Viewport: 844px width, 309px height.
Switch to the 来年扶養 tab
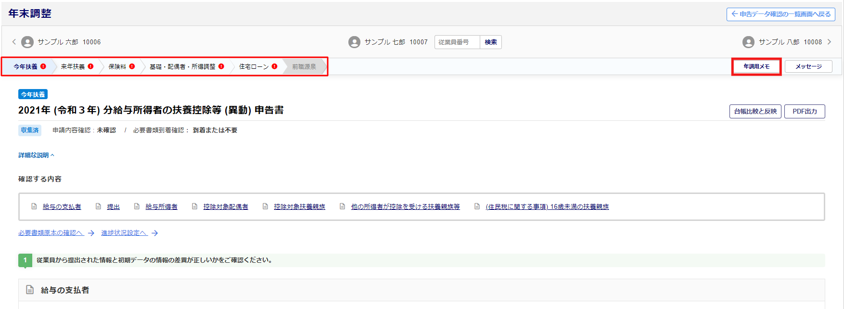(76, 66)
